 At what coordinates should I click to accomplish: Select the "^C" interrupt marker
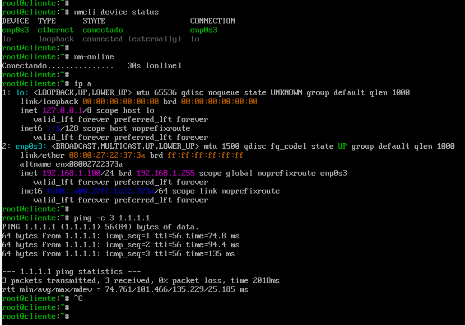coord(78,298)
